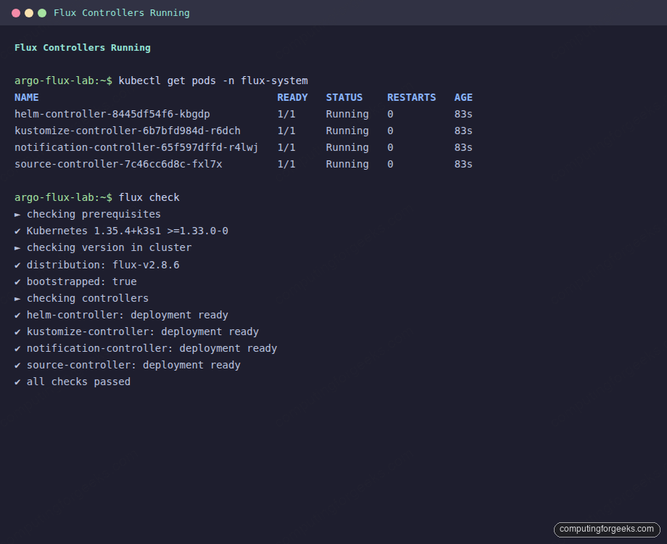This screenshot has width=667, height=544.
Task: Click the 'argo-flux-lab:~$' prompt before kubectl
Action: [63, 81]
